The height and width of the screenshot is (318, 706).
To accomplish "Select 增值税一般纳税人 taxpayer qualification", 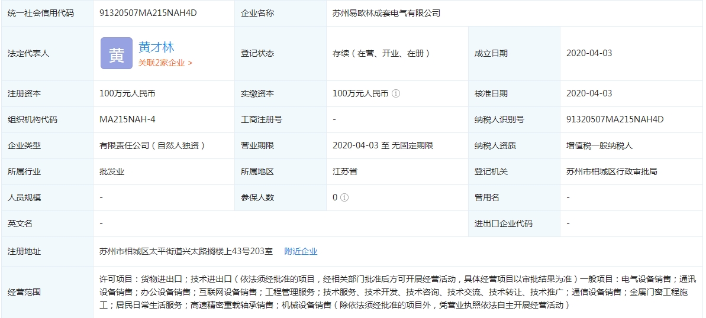I will tap(599, 145).
